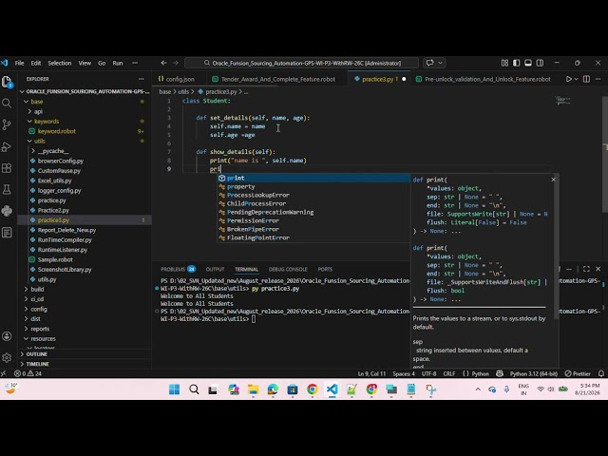Expand the TIMELINE section
The image size is (608, 456).
coord(37,364)
